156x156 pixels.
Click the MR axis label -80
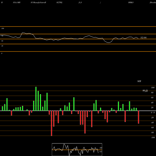tap(152, 133)
